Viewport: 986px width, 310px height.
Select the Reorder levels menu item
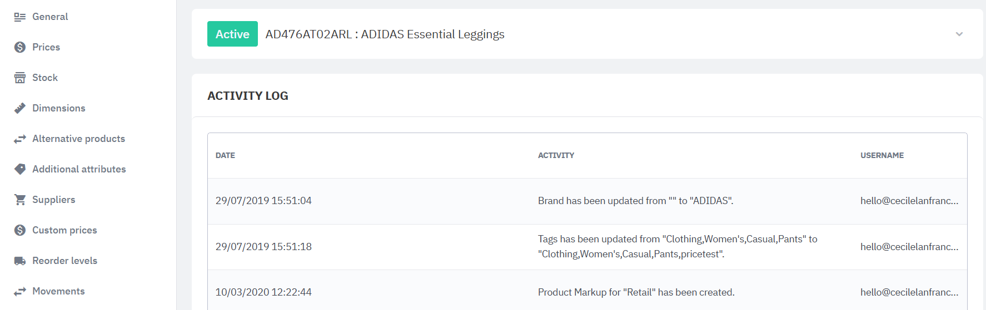pyautogui.click(x=64, y=261)
